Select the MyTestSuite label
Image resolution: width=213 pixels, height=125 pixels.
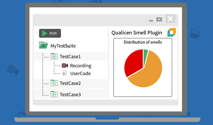pyautogui.click(x=63, y=46)
